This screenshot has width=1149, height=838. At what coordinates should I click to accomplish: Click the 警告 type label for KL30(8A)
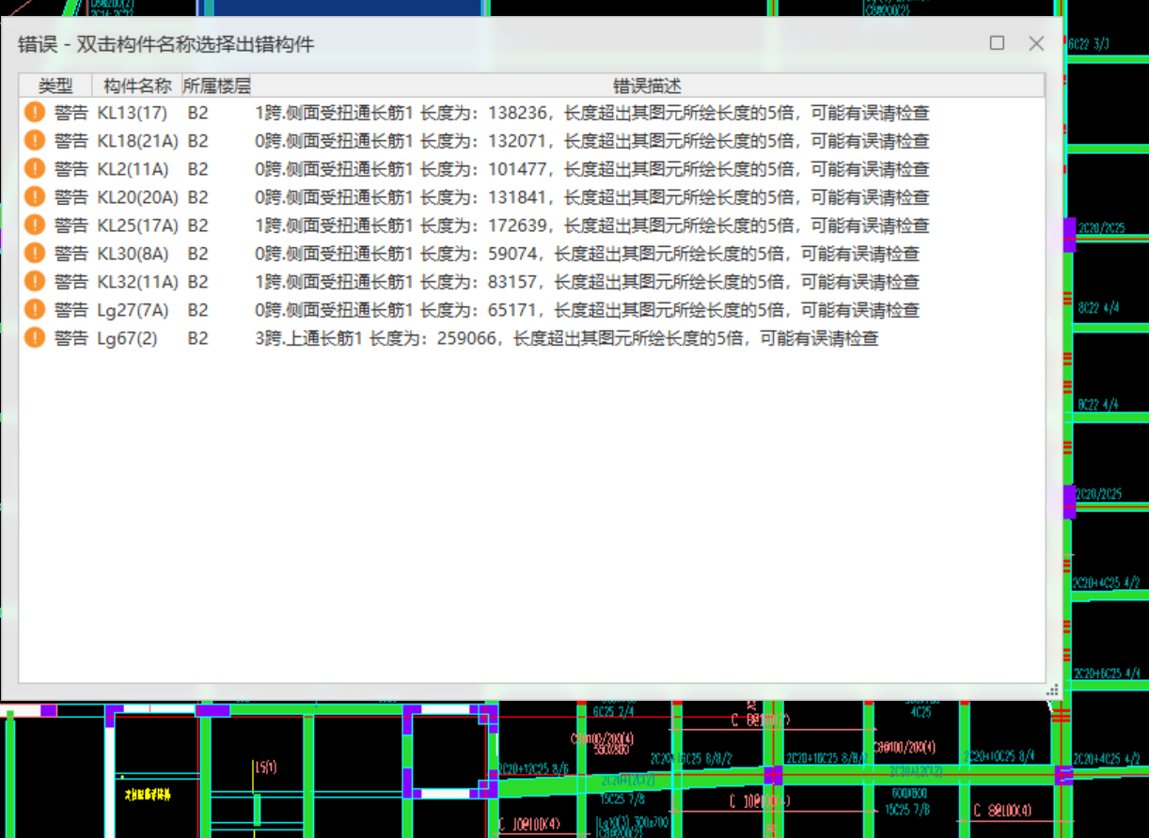point(71,254)
